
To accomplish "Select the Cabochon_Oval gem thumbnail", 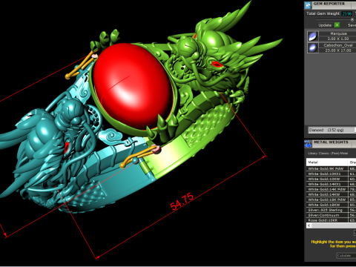I will click(x=313, y=47).
